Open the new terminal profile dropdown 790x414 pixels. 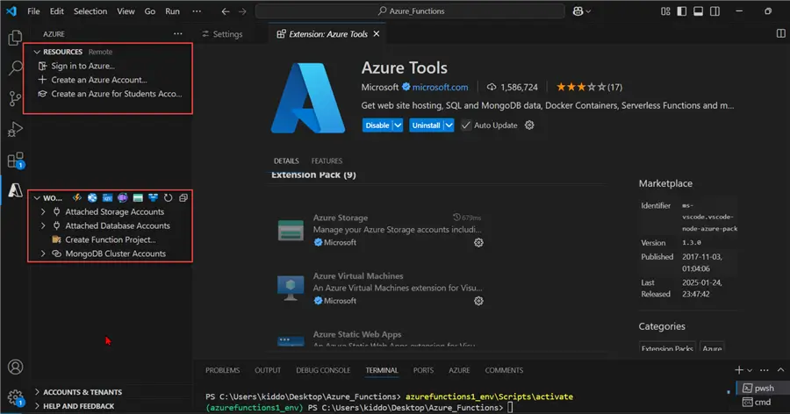(750, 371)
